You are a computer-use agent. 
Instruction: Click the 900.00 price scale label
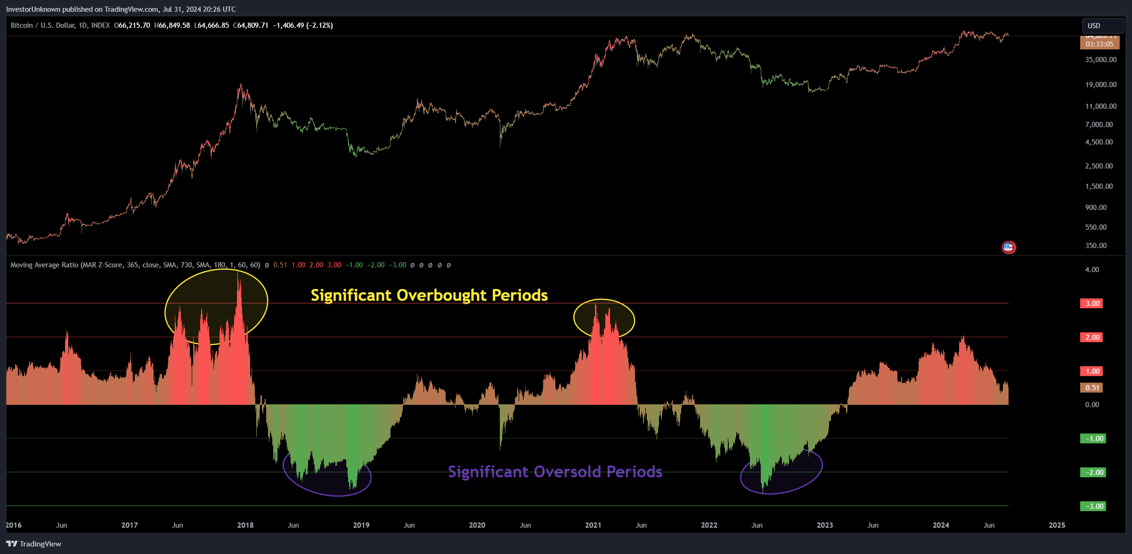click(1096, 208)
